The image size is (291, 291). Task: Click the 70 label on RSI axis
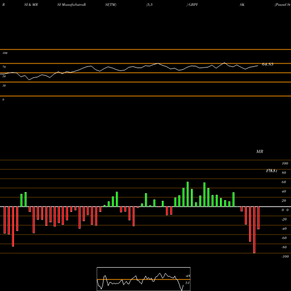(x=4, y=67)
